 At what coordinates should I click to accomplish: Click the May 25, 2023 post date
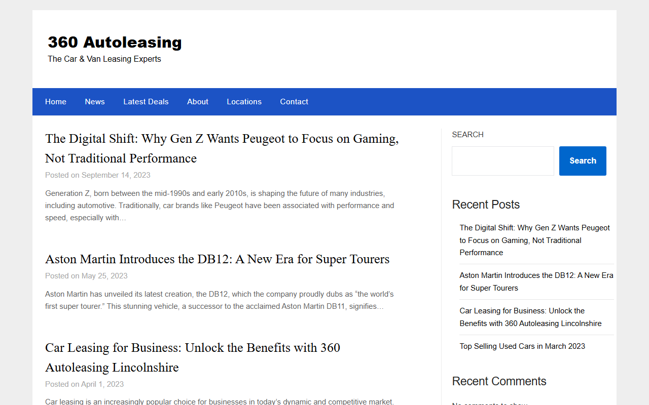click(104, 276)
